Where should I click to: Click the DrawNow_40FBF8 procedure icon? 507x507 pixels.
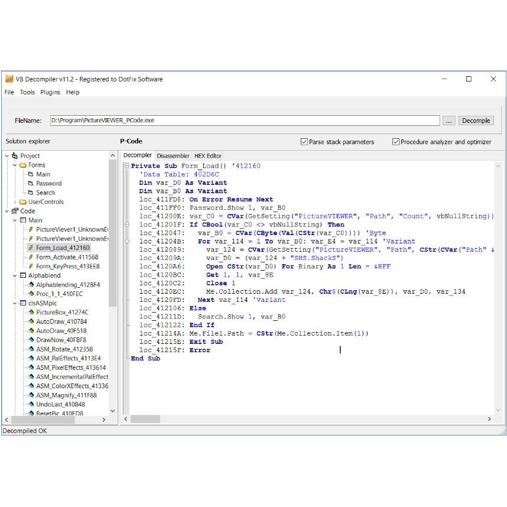coord(31,340)
